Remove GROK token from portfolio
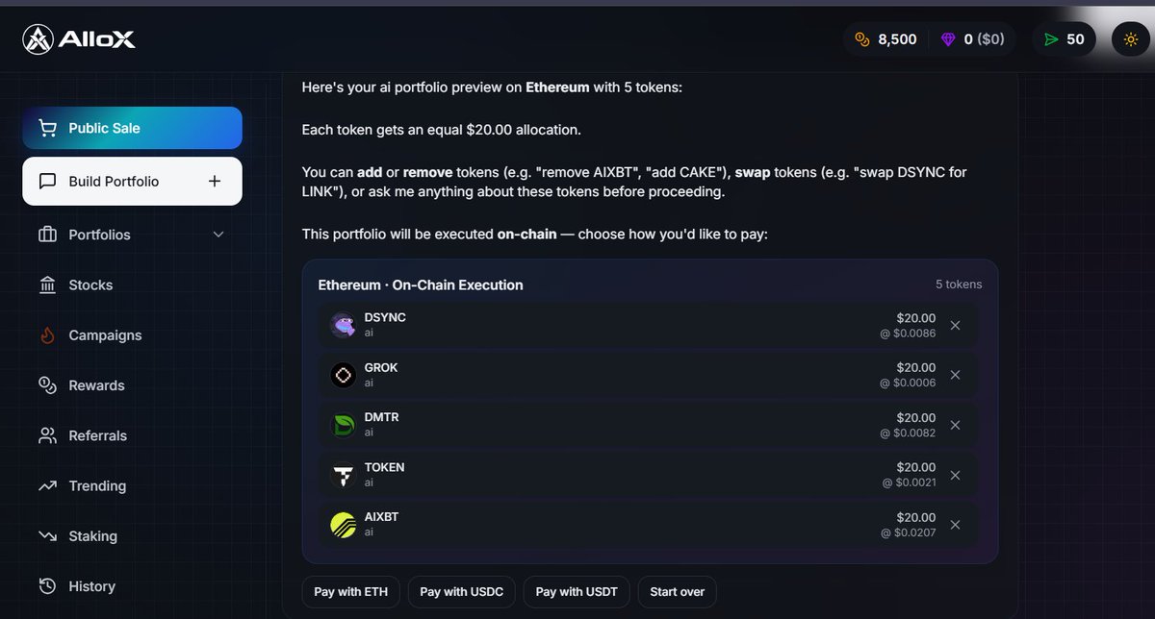This screenshot has width=1155, height=619. 955,375
